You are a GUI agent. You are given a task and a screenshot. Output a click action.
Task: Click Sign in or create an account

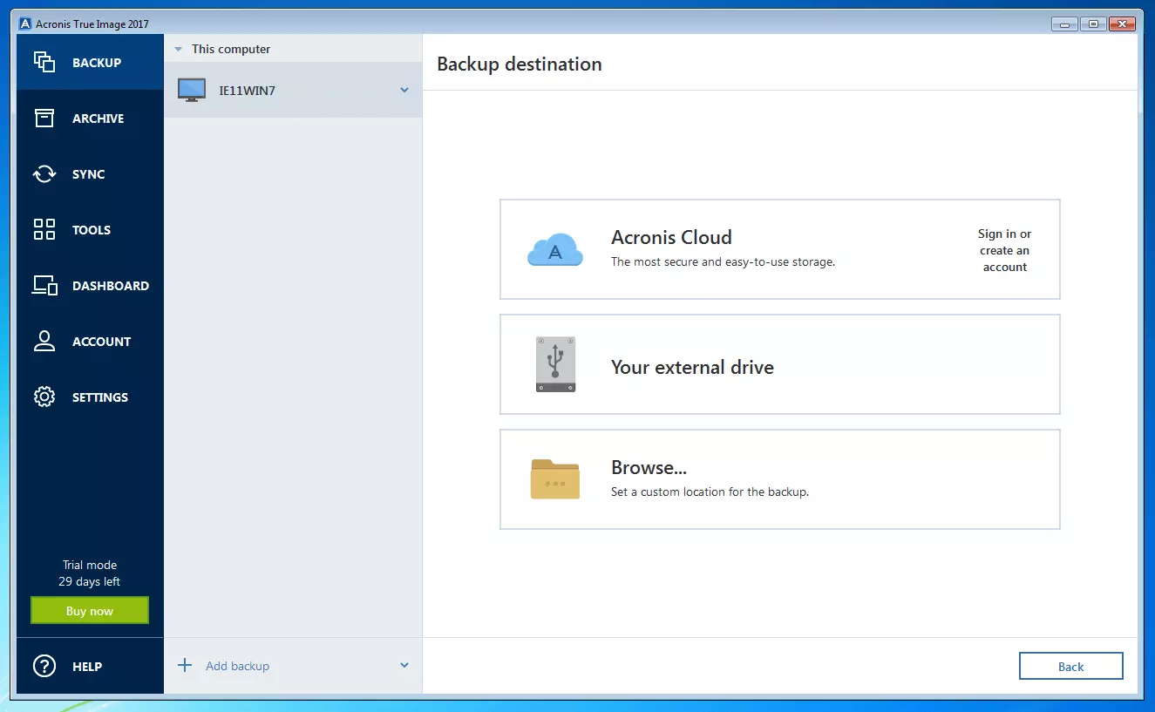[x=1005, y=250]
